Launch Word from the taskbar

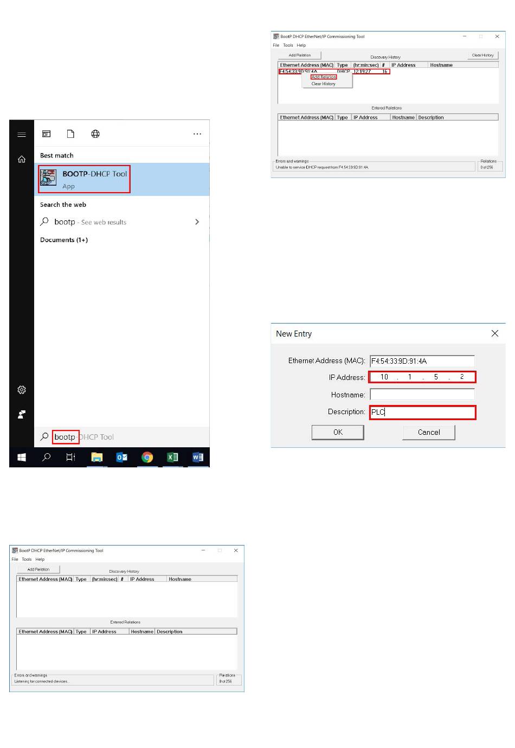point(197,458)
